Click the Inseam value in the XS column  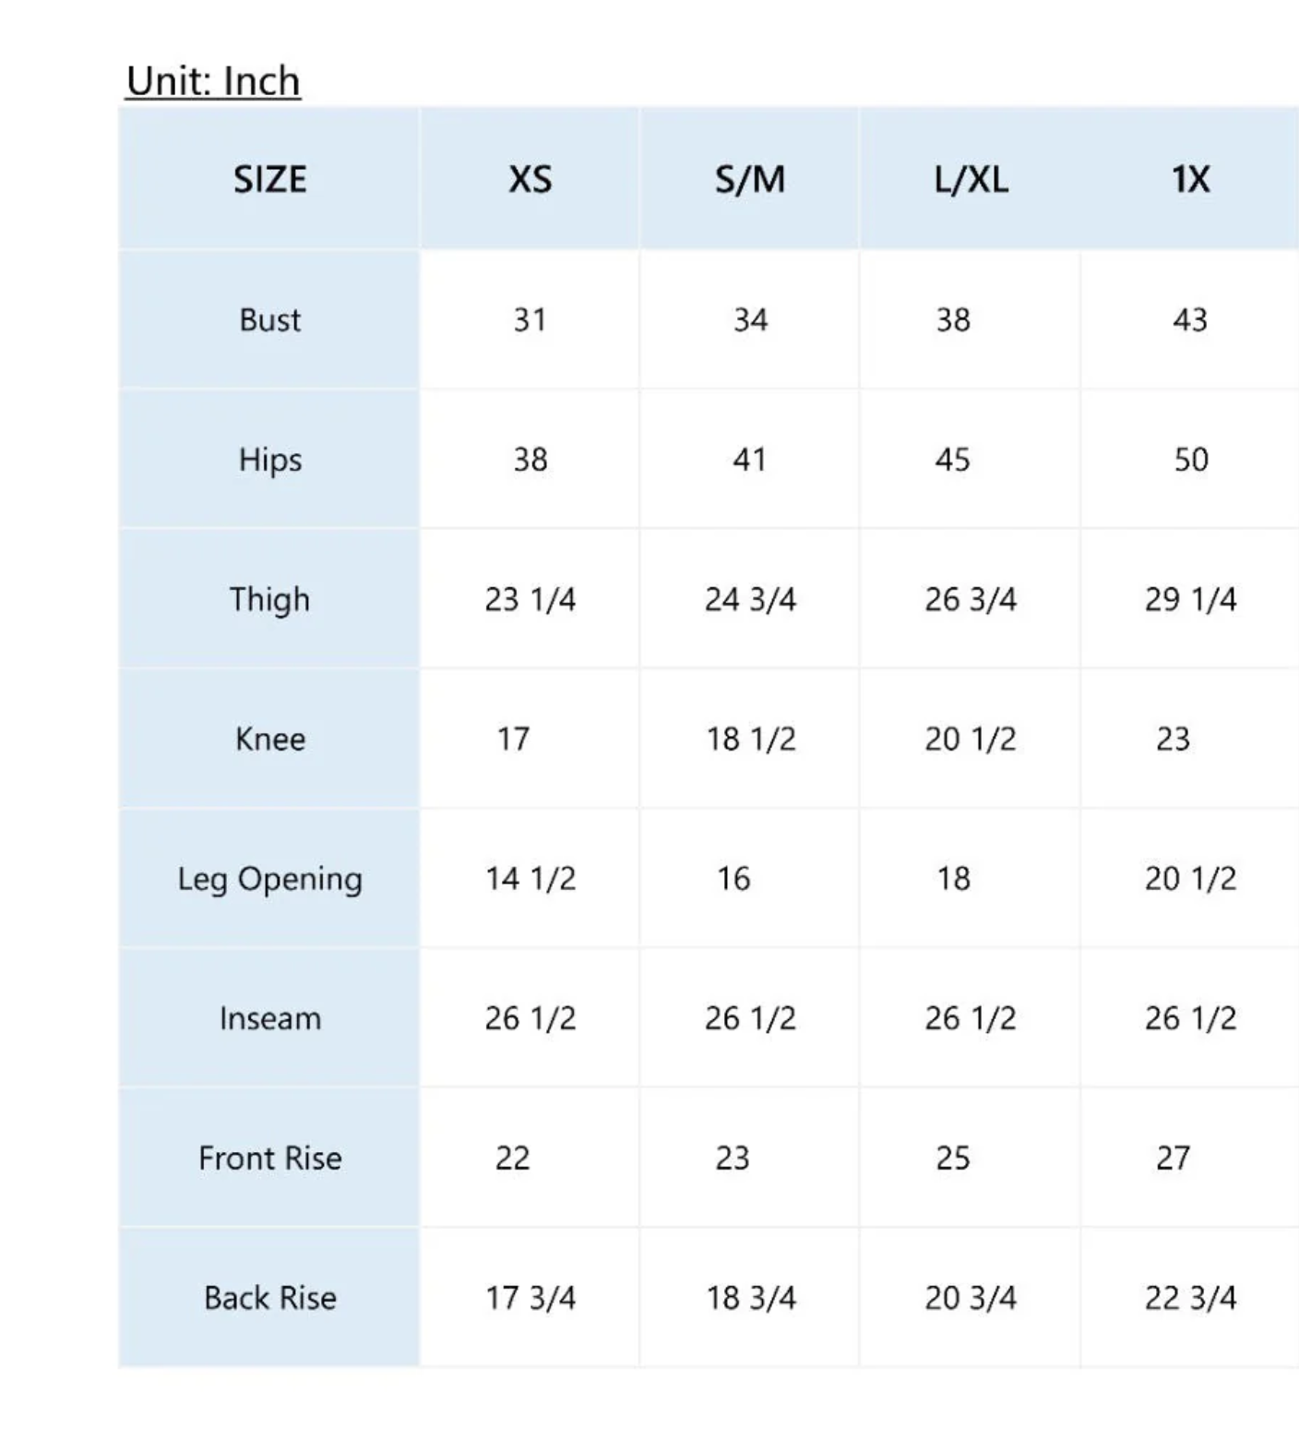[x=530, y=1018]
